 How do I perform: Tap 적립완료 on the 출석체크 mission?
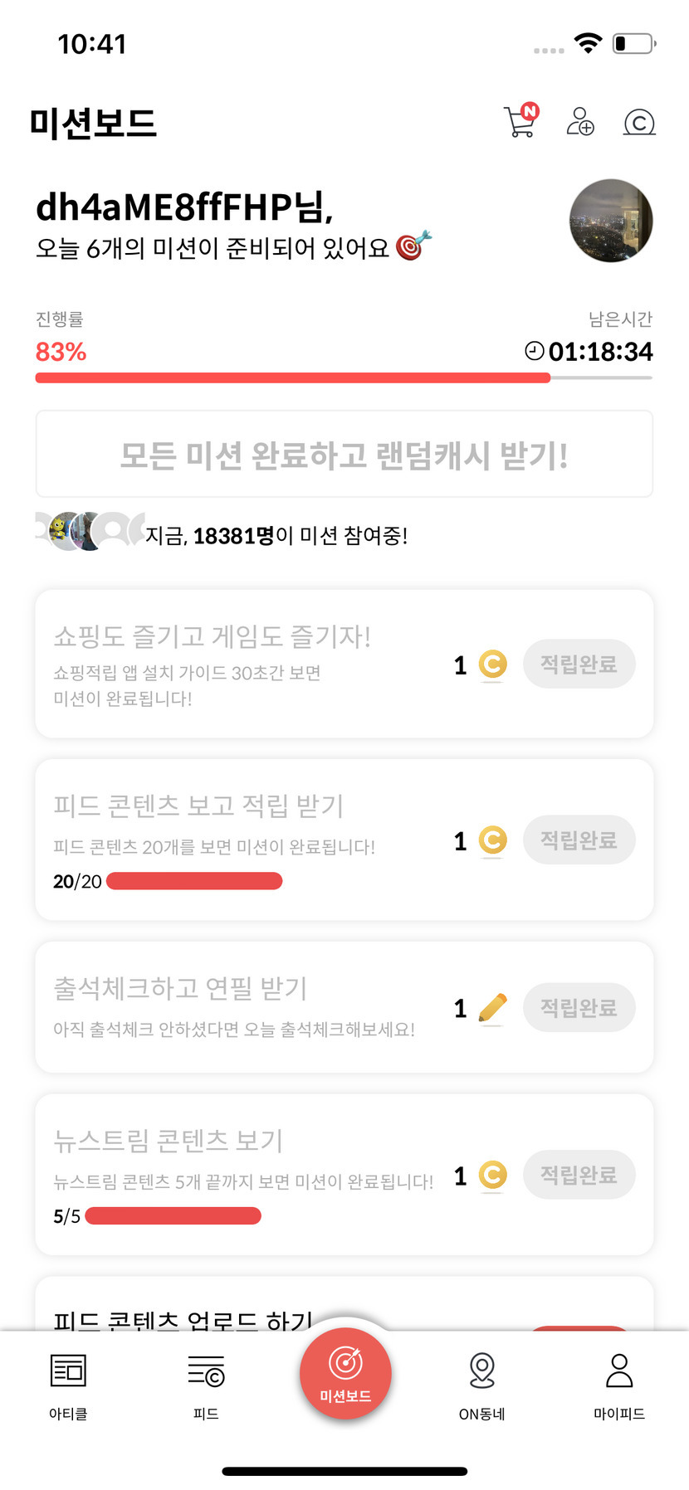point(579,1008)
